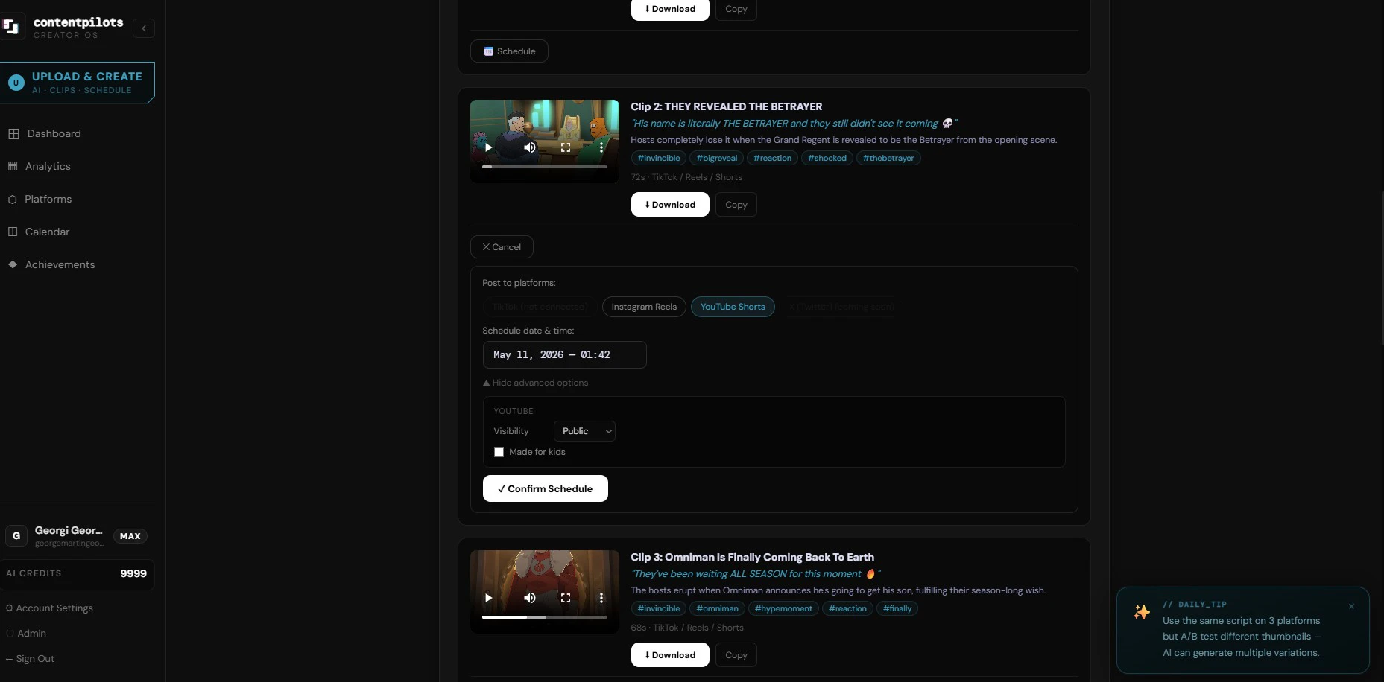Screen dimensions: 1384x682
Task: Open Upload & Create section
Action: click(x=78, y=83)
